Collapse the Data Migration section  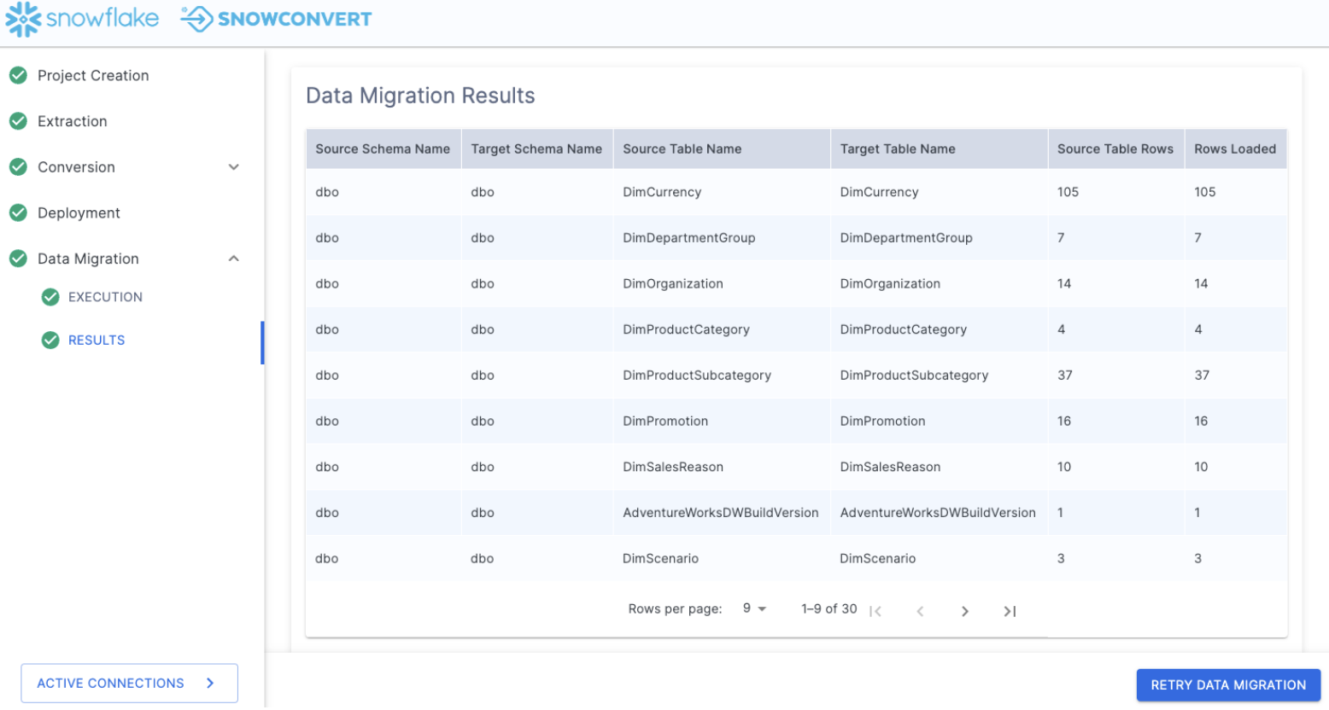click(233, 259)
